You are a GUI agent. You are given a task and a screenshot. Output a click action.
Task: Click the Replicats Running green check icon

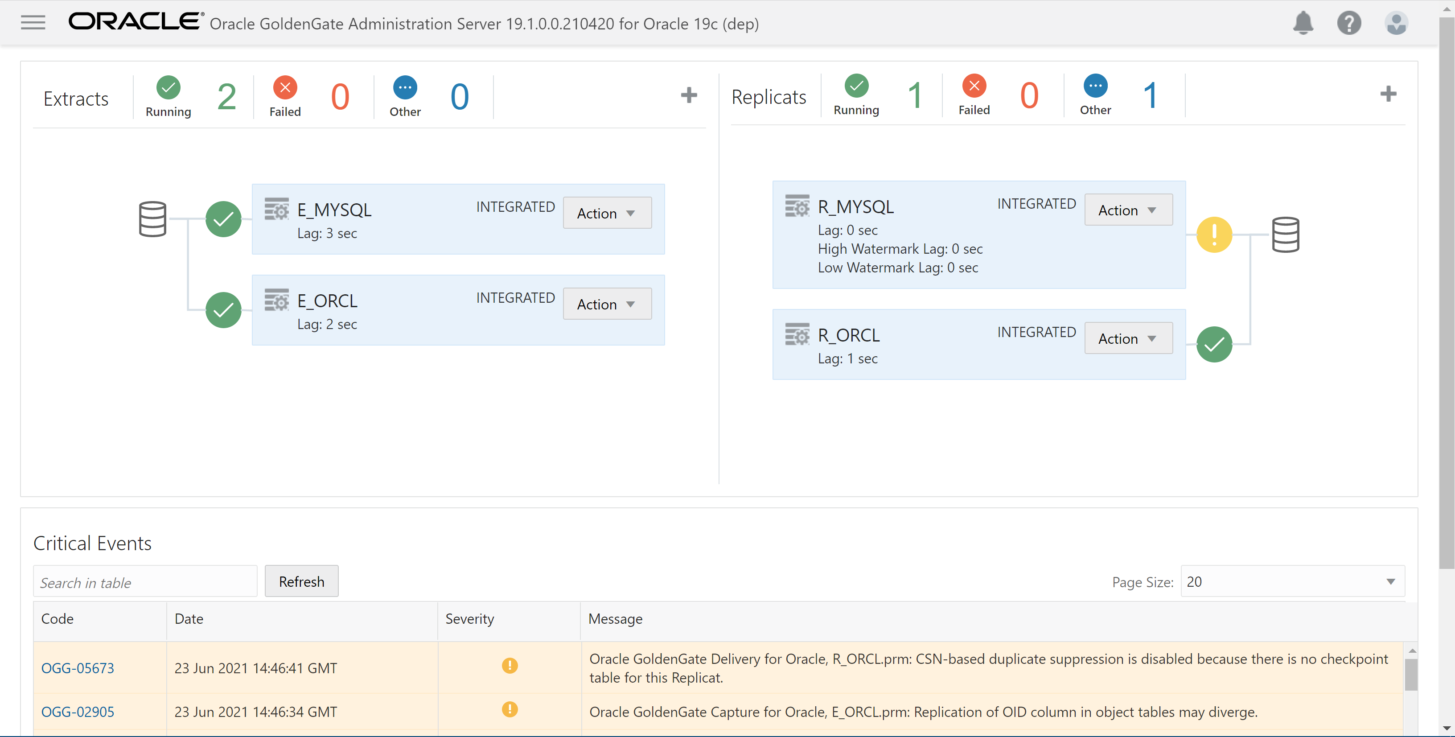[856, 86]
